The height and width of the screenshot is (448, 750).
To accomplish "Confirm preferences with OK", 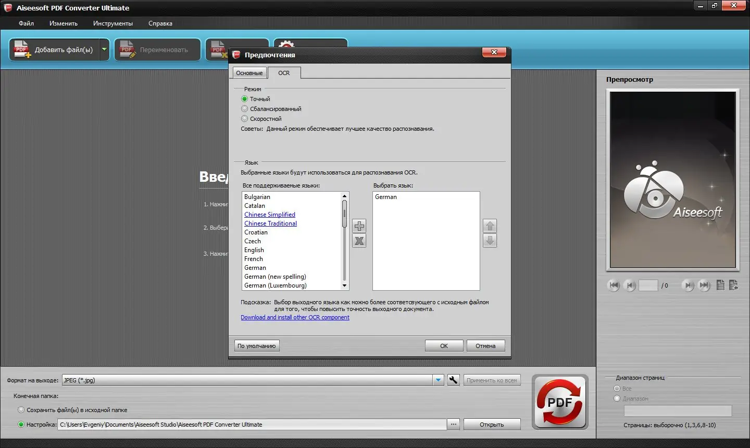I will coord(444,346).
